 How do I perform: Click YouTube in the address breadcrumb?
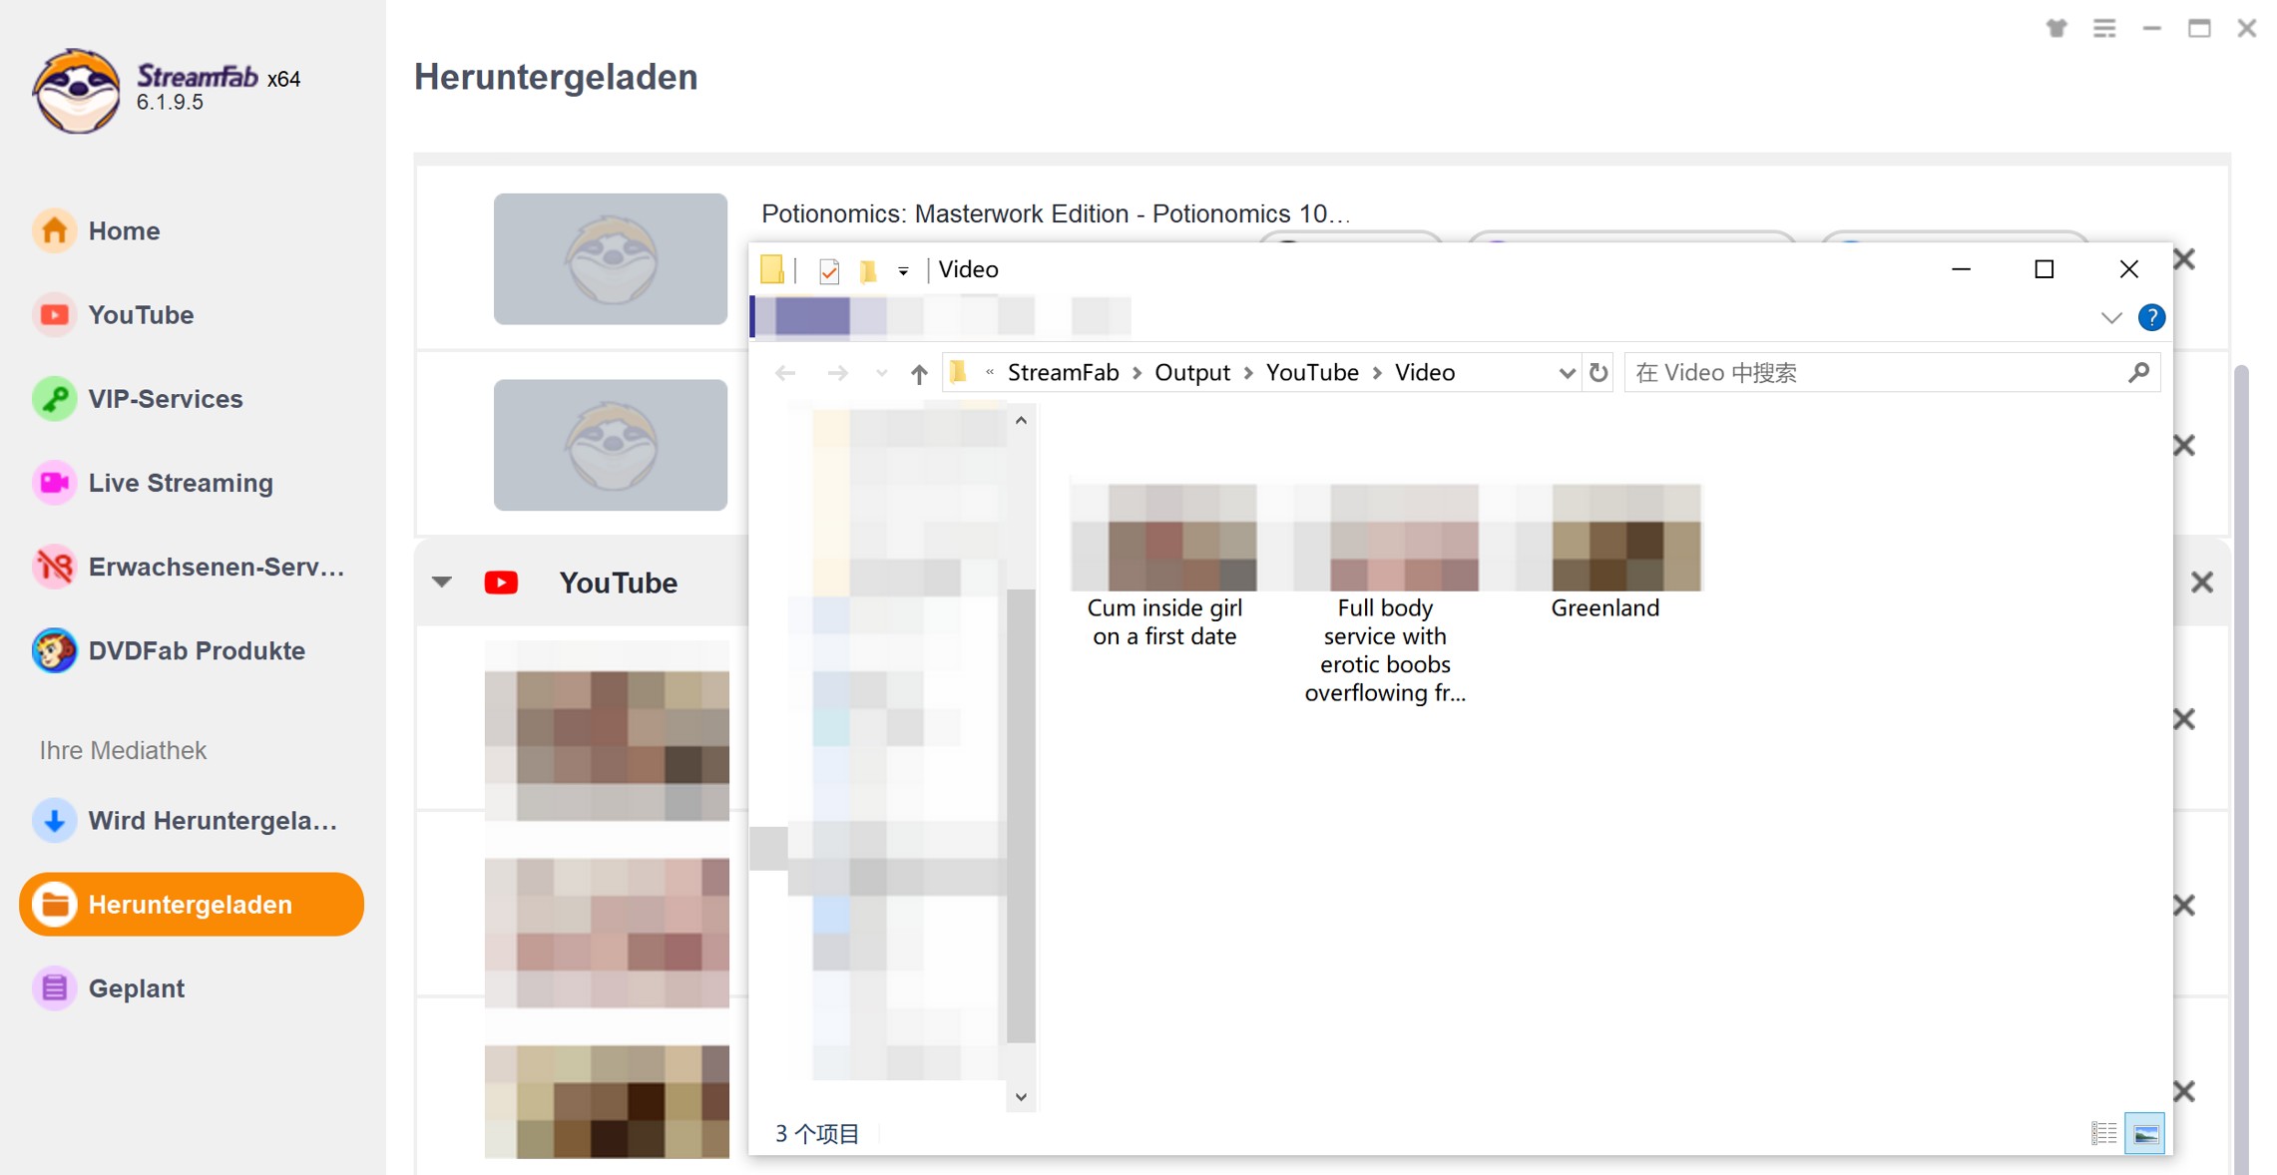tap(1312, 372)
